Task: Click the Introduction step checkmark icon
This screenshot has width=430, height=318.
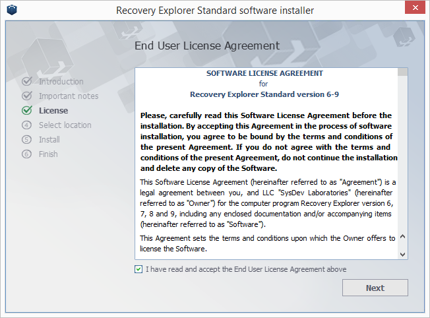Action: point(27,82)
